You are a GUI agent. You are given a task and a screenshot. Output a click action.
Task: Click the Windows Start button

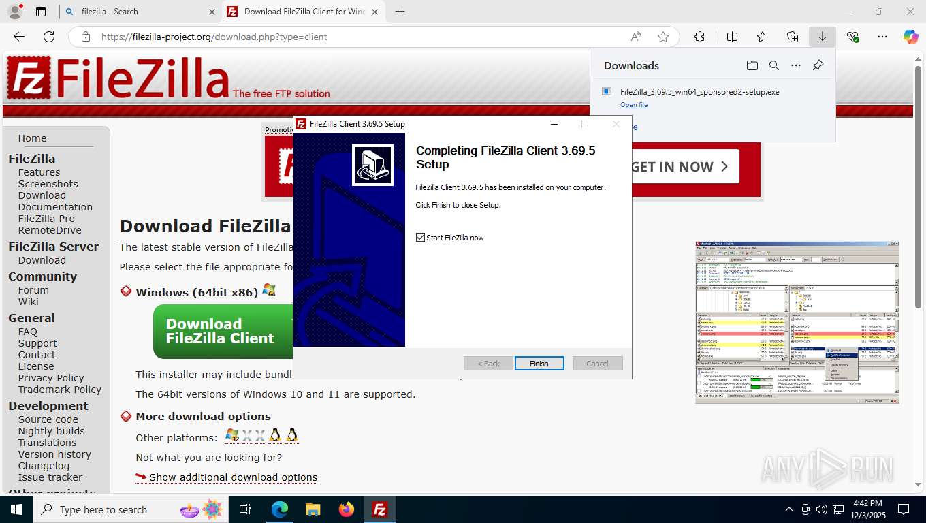click(x=16, y=509)
